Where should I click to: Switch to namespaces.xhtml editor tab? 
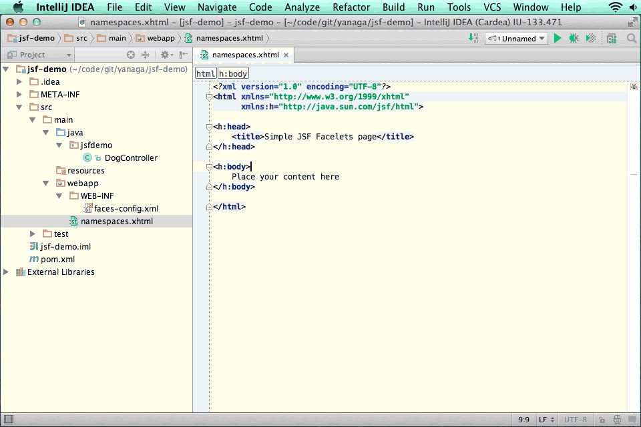click(244, 55)
